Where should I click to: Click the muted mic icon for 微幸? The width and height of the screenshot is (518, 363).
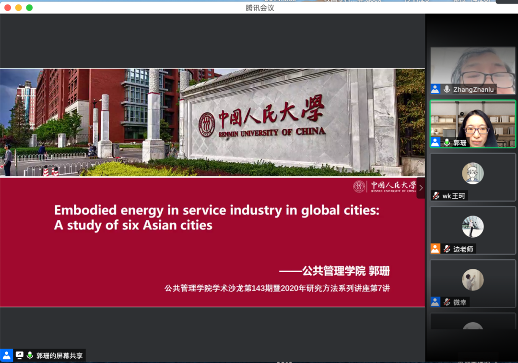point(447,302)
